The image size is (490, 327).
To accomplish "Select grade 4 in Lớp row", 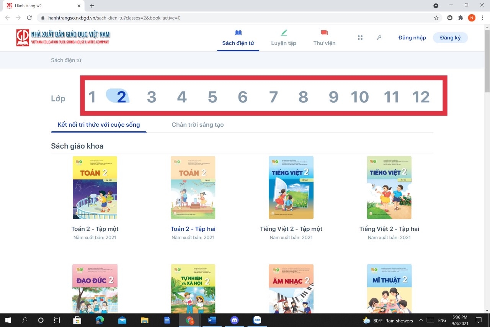I will point(182,97).
